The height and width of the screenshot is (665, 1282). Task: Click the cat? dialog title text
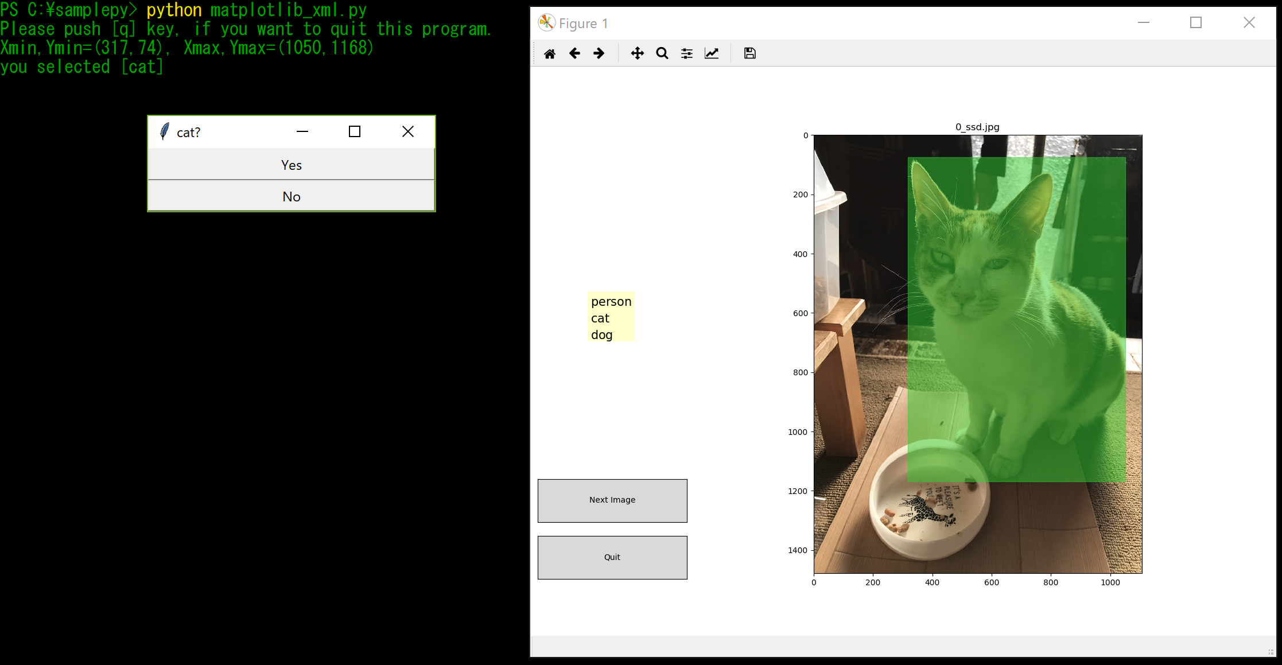pyautogui.click(x=188, y=133)
